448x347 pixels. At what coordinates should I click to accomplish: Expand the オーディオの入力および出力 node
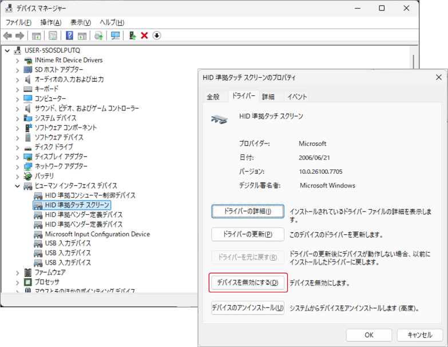[x=17, y=79]
